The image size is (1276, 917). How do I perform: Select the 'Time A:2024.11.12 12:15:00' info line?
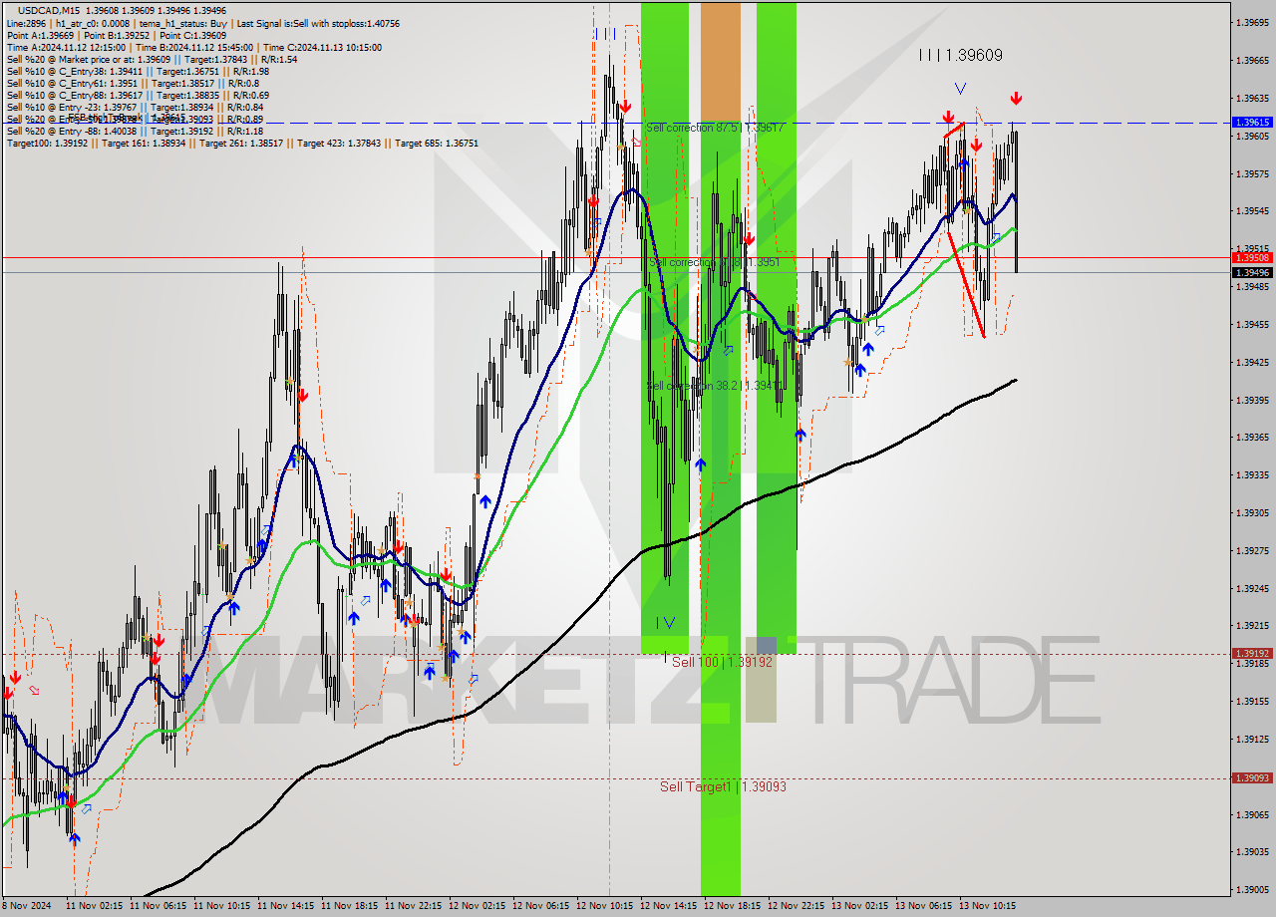tap(193, 47)
